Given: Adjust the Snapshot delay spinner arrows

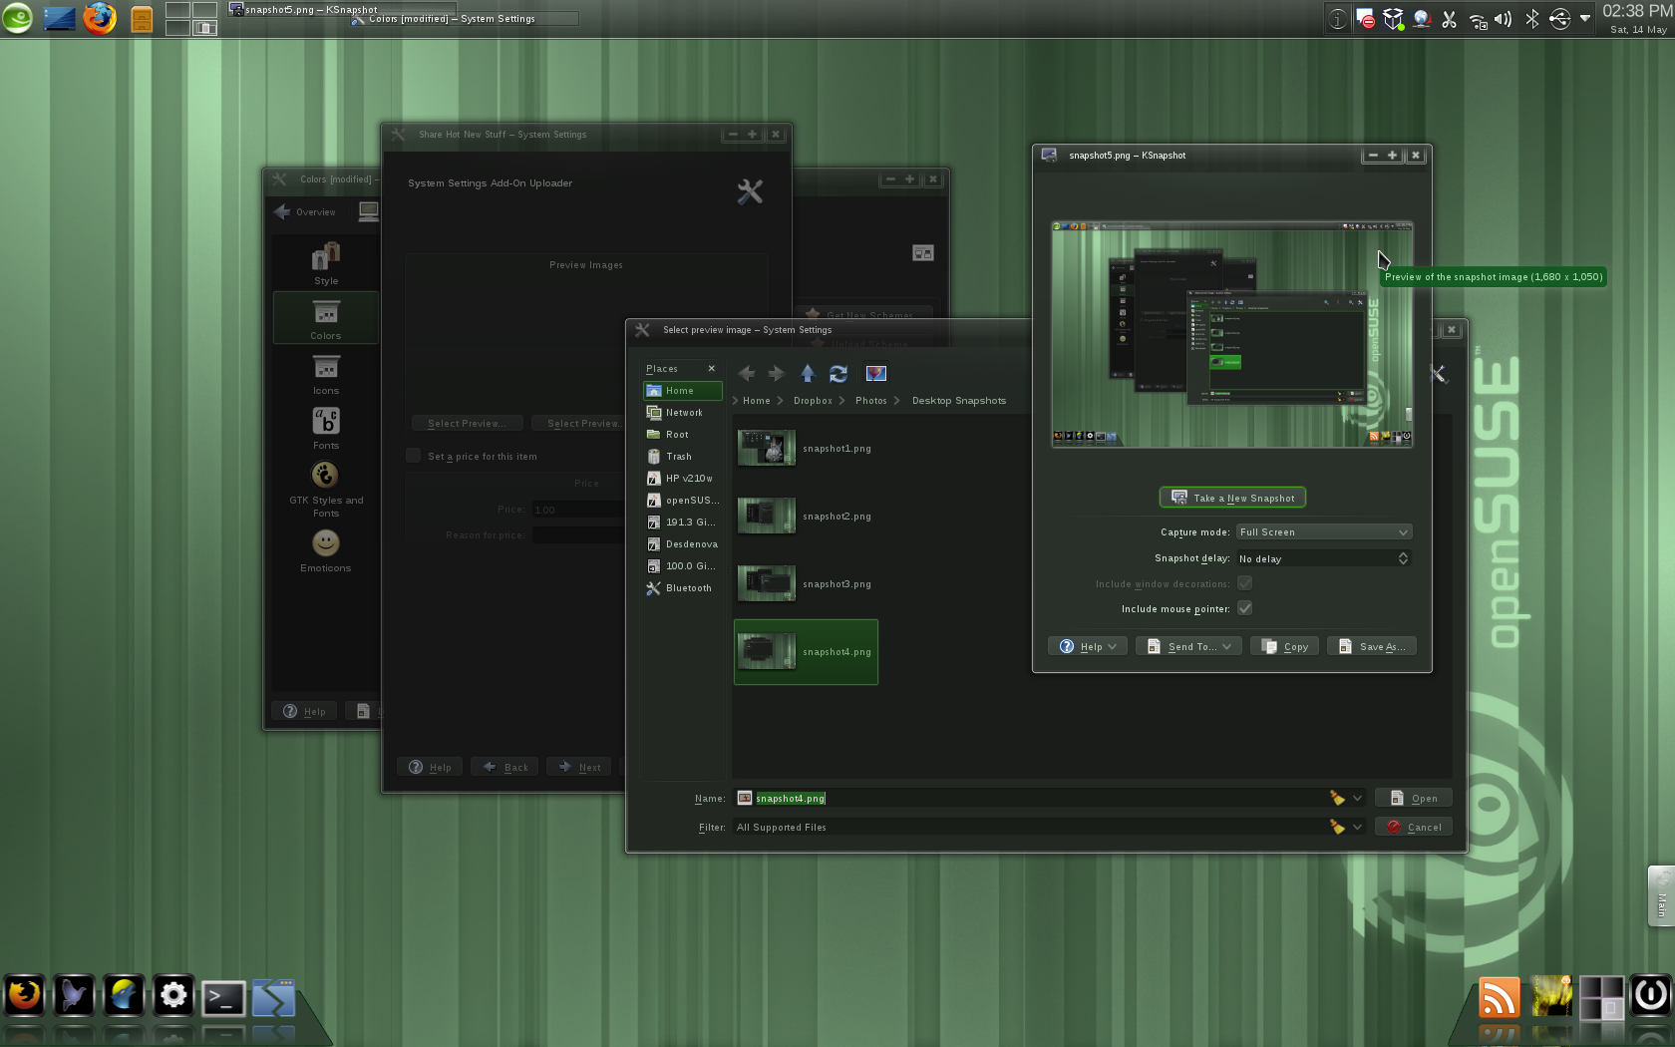Looking at the screenshot, I should (x=1403, y=558).
